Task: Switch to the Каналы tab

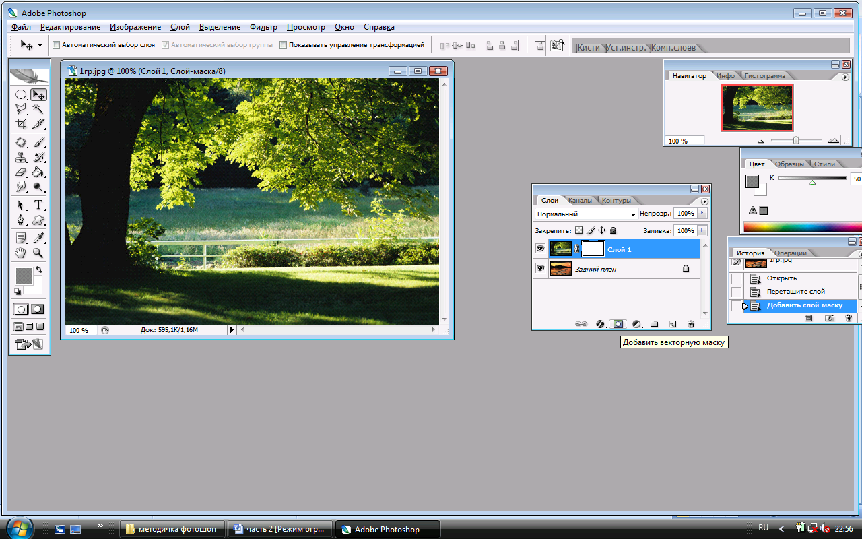Action: point(580,201)
